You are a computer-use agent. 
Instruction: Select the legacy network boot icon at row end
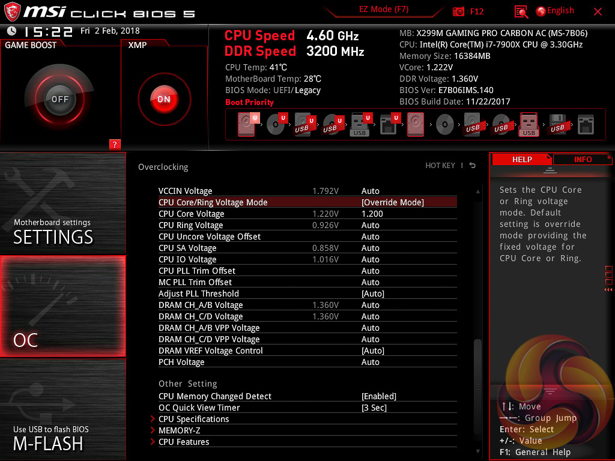586,124
